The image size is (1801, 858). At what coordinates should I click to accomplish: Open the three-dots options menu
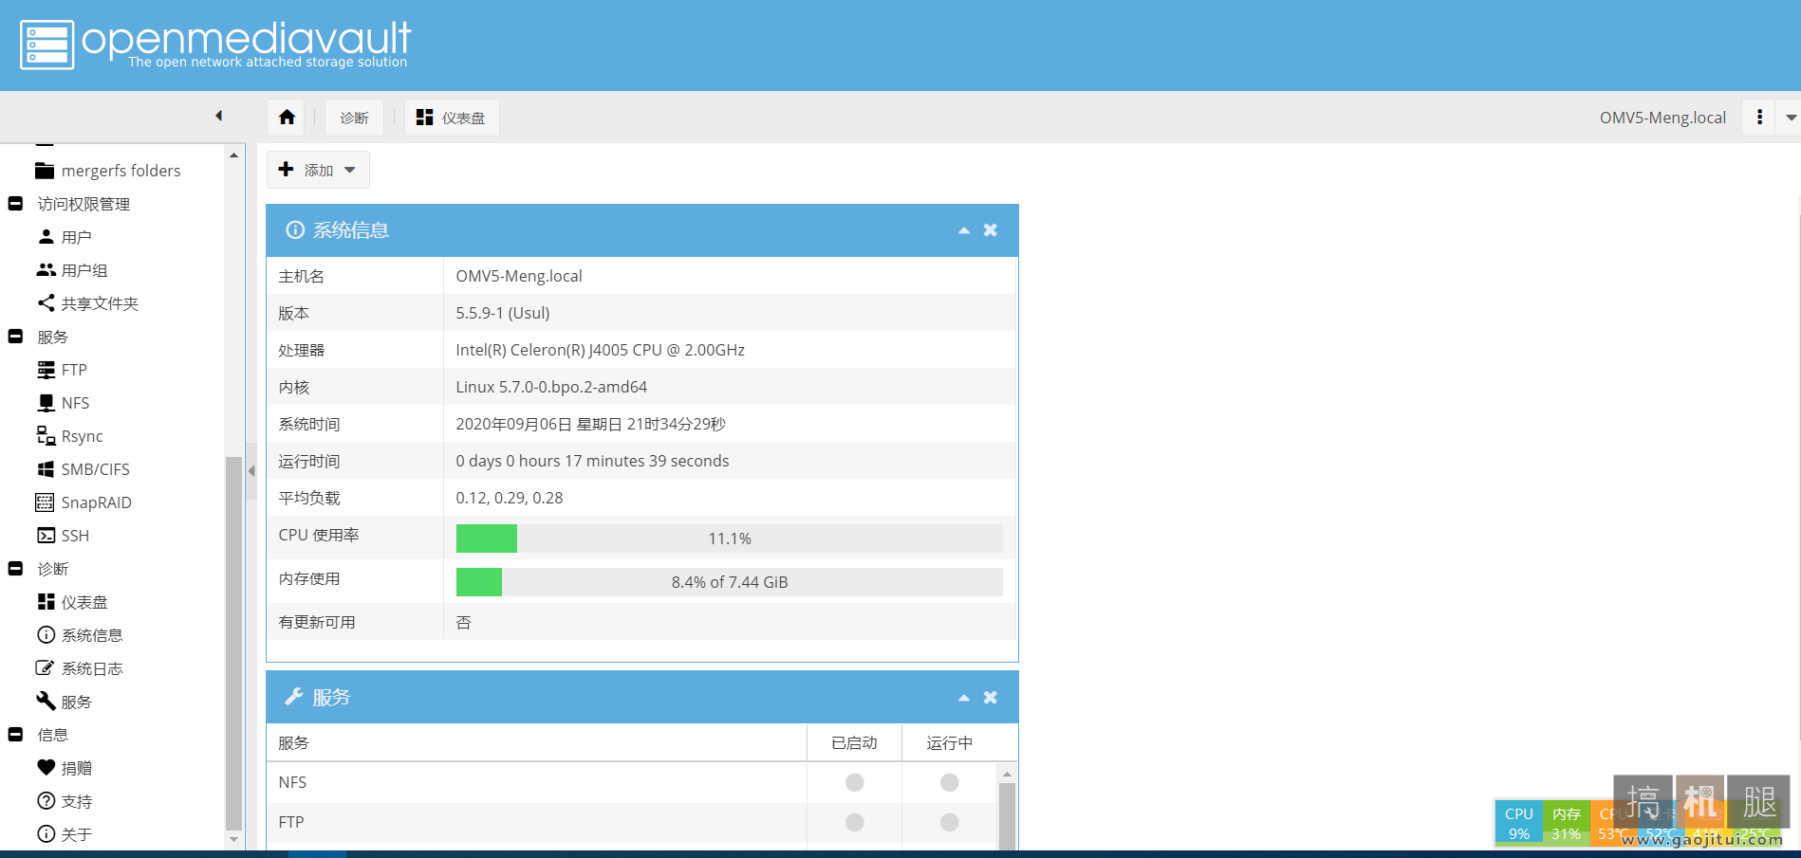click(1759, 117)
